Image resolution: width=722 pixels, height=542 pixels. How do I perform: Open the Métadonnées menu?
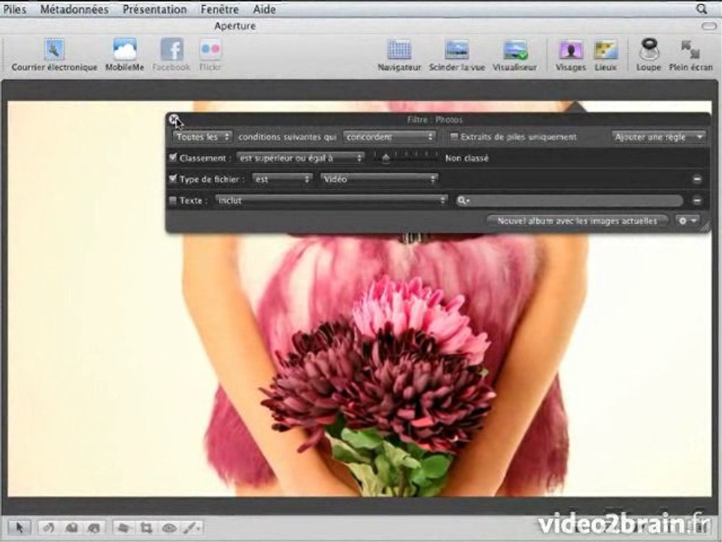tap(74, 9)
